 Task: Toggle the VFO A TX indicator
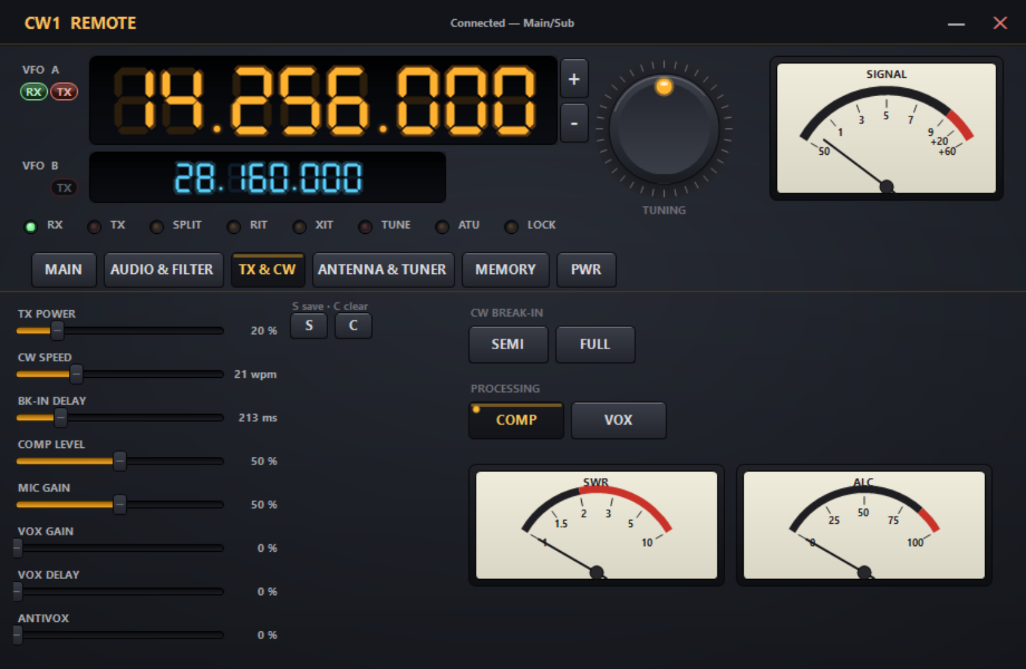64,92
